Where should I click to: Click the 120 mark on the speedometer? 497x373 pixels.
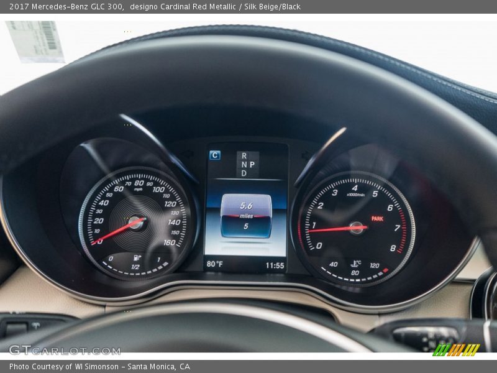(170, 204)
